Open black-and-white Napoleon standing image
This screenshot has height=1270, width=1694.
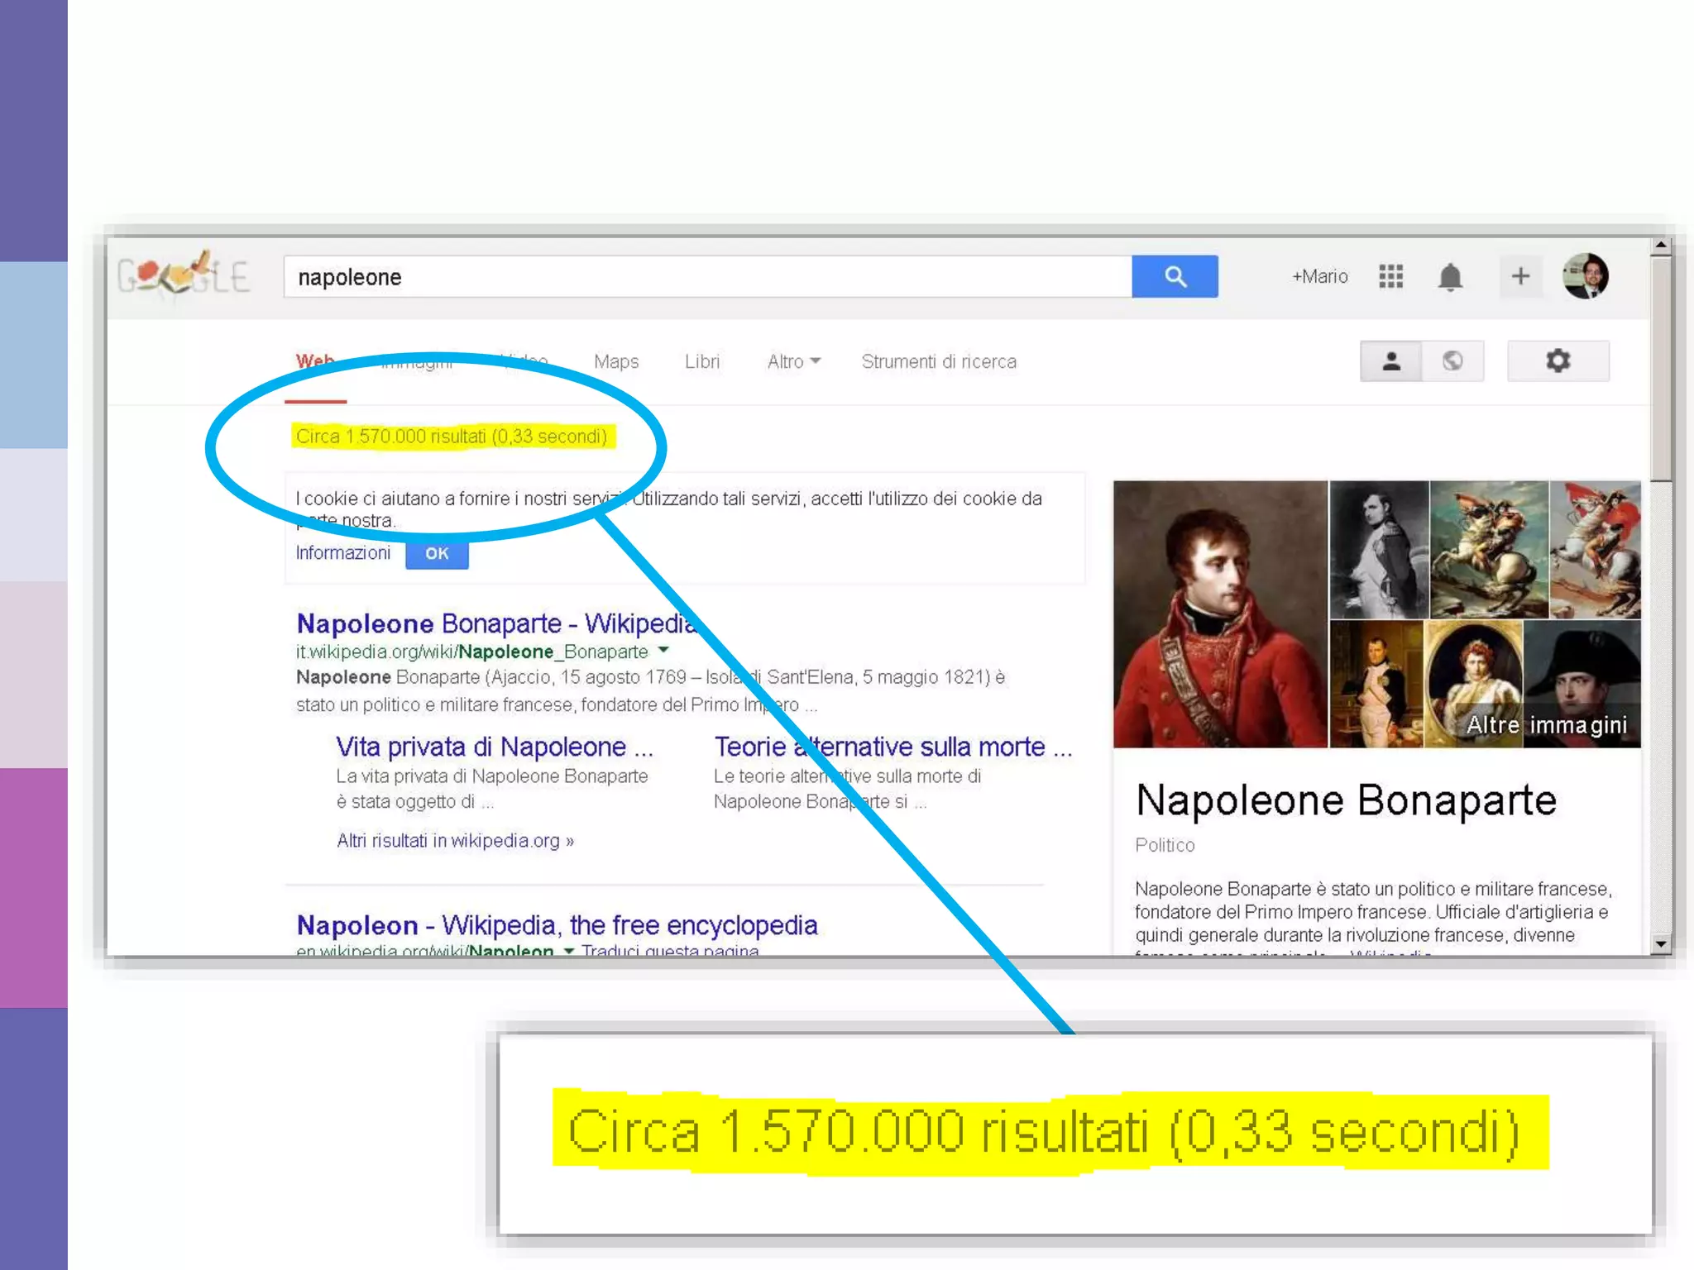pos(1379,550)
